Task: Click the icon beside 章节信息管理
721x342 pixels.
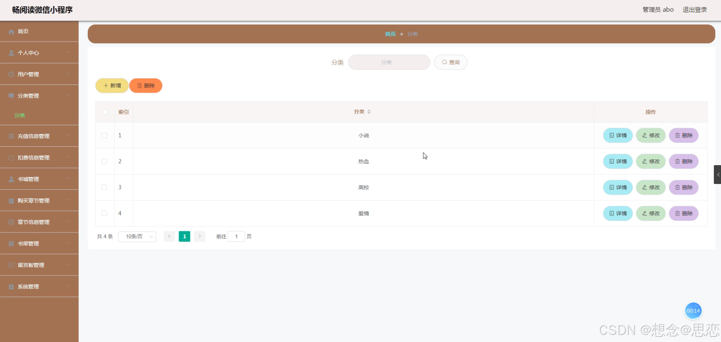Action: (x=11, y=222)
